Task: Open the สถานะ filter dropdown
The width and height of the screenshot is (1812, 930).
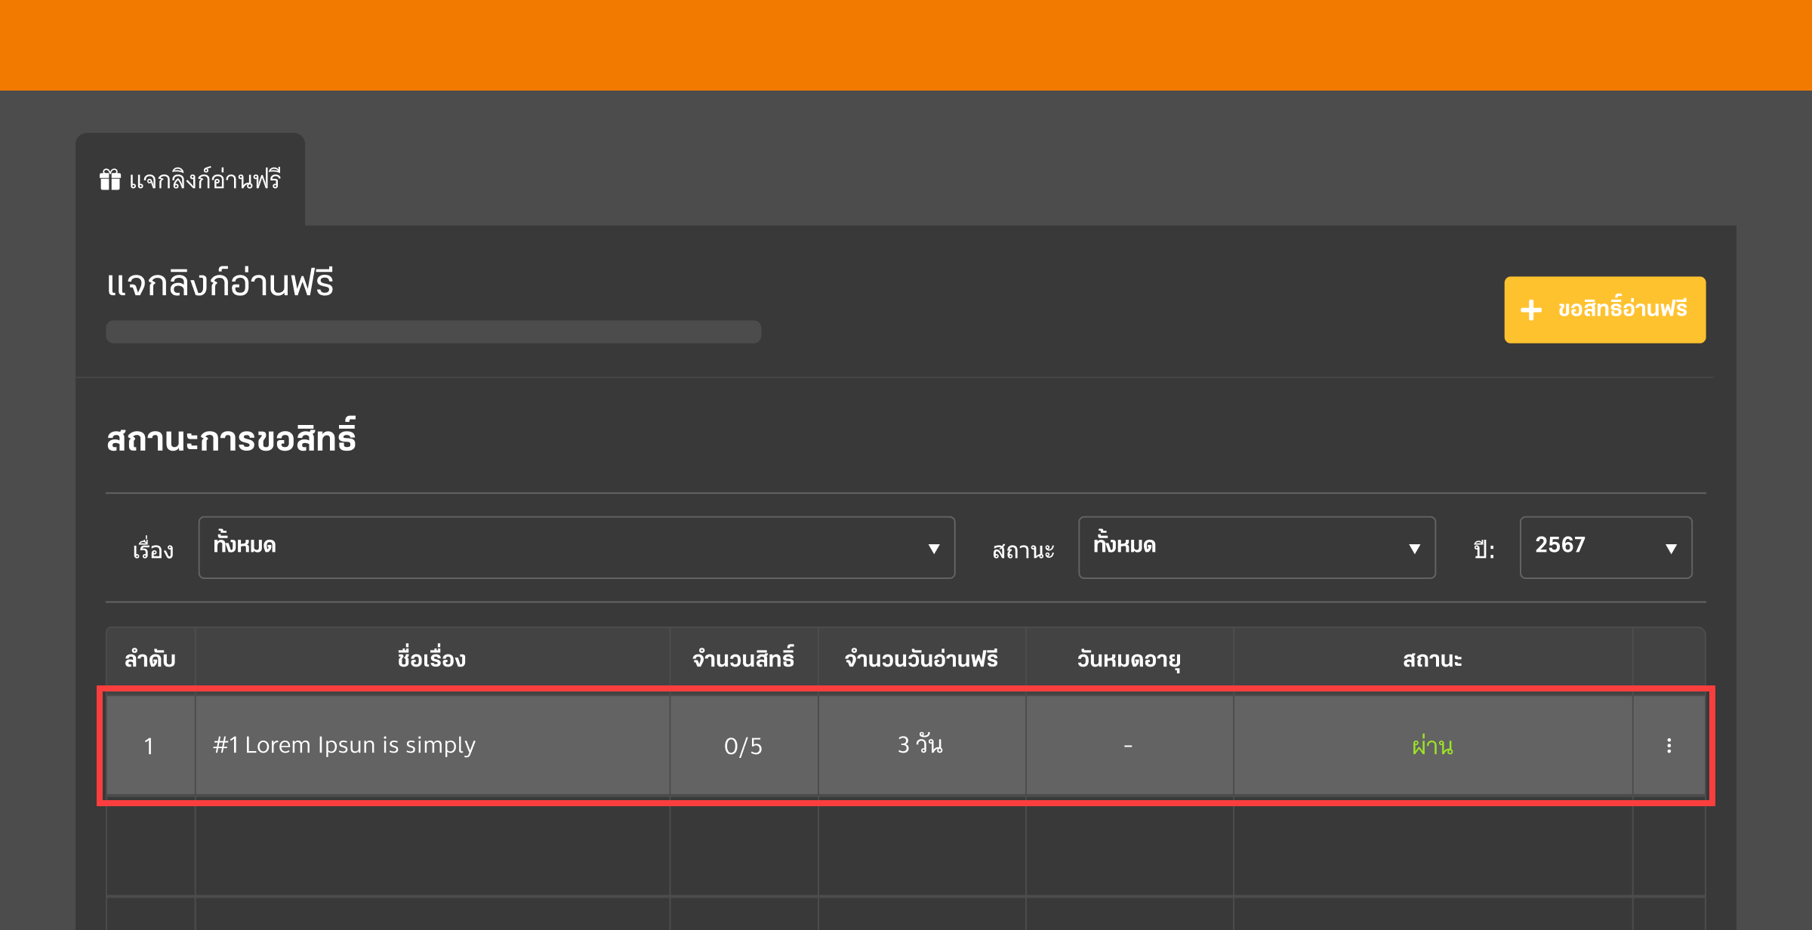Action: pyautogui.click(x=1256, y=547)
